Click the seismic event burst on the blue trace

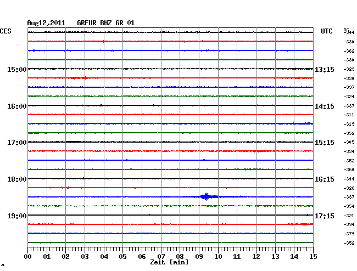pos(207,196)
